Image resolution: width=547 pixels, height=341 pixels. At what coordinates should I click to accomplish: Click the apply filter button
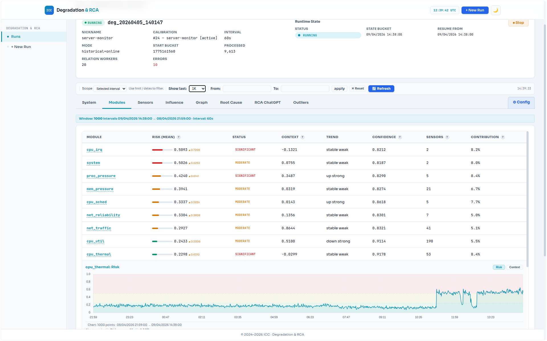click(x=339, y=88)
